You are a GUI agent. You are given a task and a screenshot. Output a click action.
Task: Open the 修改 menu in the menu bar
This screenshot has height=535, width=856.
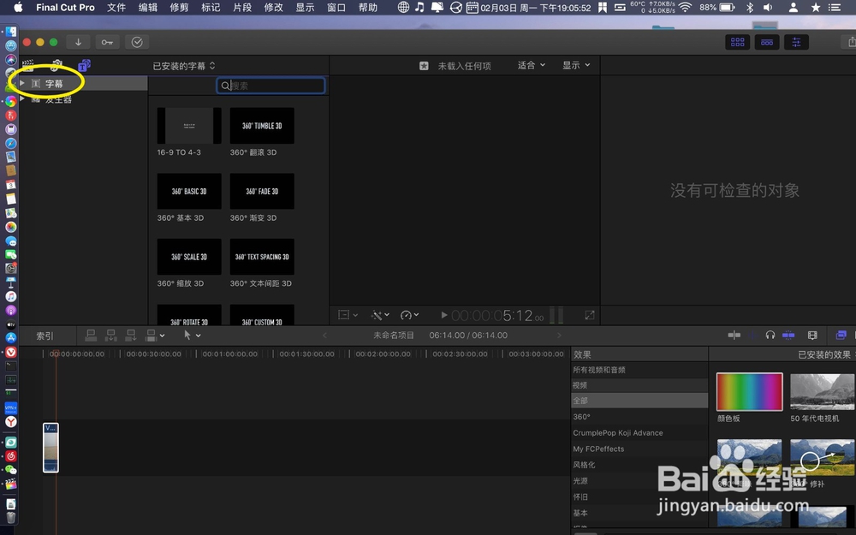pyautogui.click(x=272, y=8)
